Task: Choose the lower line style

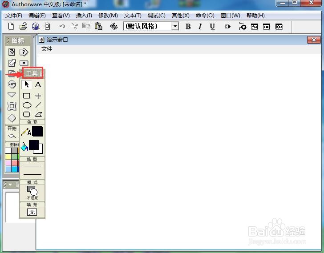Action: click(32, 174)
